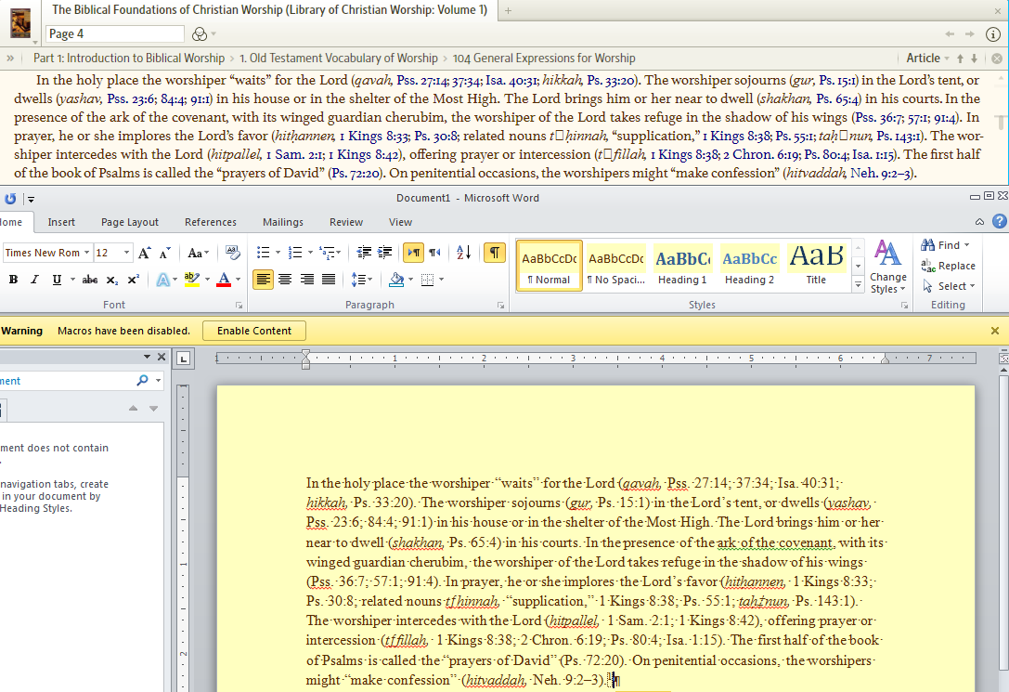Click the Clear Formatting icon
This screenshot has height=692, width=1009.
click(x=232, y=253)
